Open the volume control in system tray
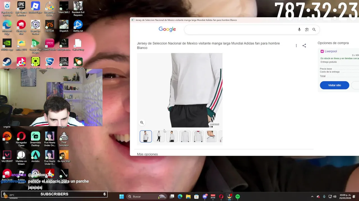This screenshot has width=359, height=201. coord(335,197)
